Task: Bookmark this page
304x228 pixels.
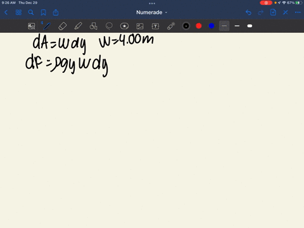Action: coord(43,13)
